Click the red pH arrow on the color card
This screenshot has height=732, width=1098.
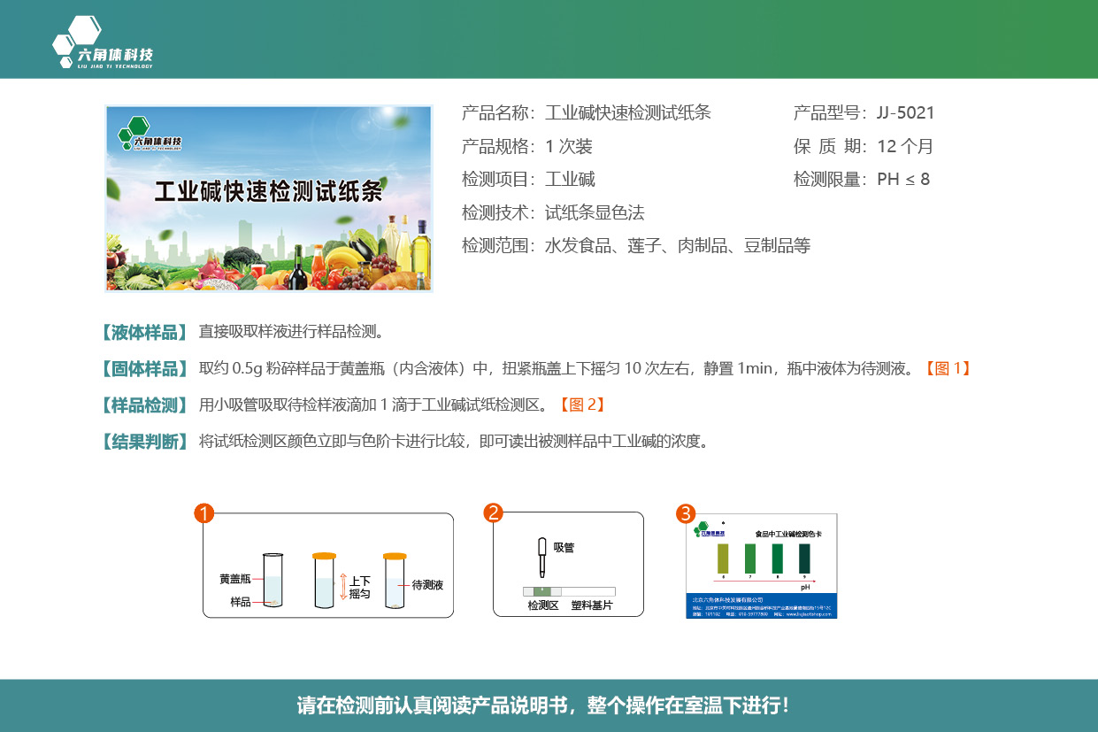764,581
